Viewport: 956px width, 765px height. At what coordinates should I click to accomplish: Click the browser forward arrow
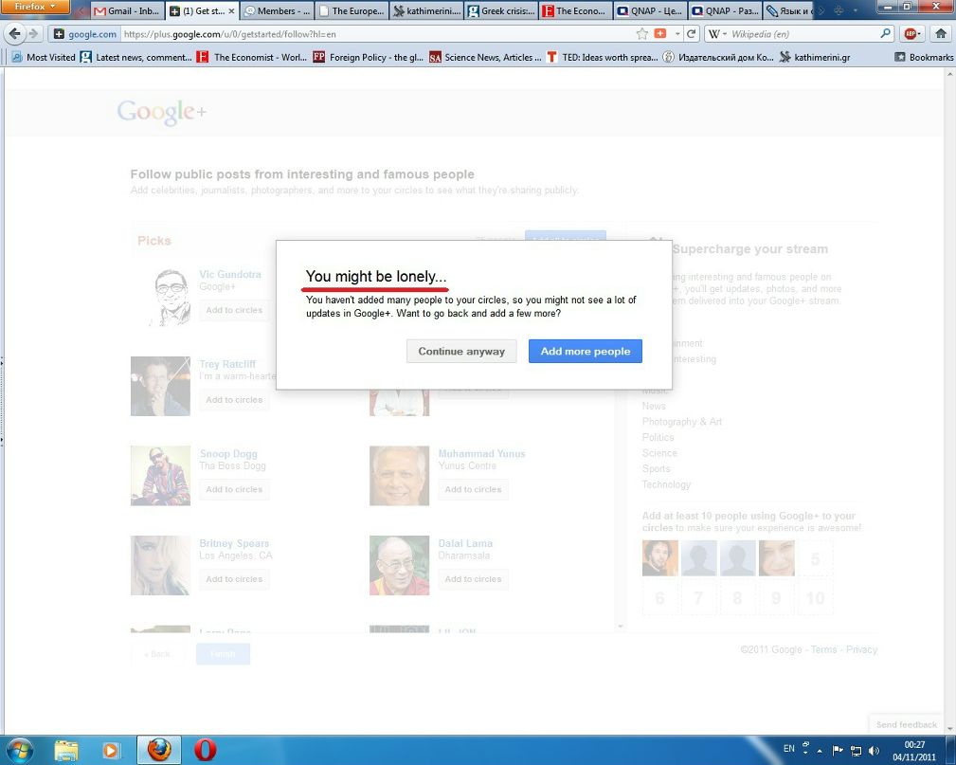click(x=34, y=34)
